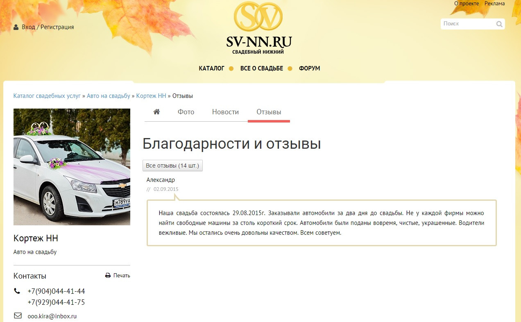Click the envelope email icon
521x322 pixels.
pyautogui.click(x=18, y=316)
